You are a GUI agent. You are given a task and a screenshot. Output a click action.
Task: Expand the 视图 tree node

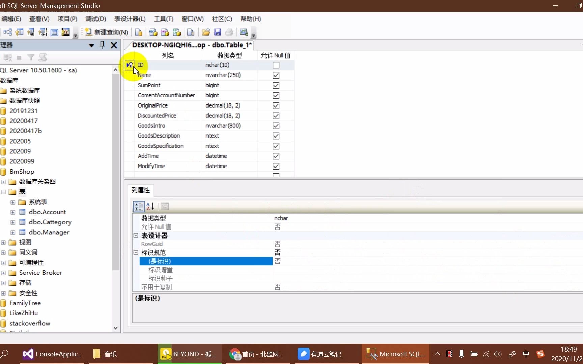(3, 242)
